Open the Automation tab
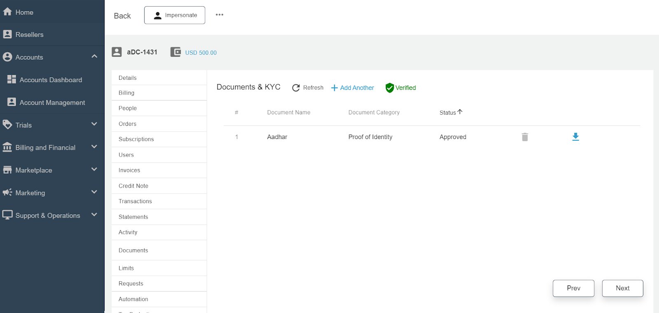 click(159, 299)
